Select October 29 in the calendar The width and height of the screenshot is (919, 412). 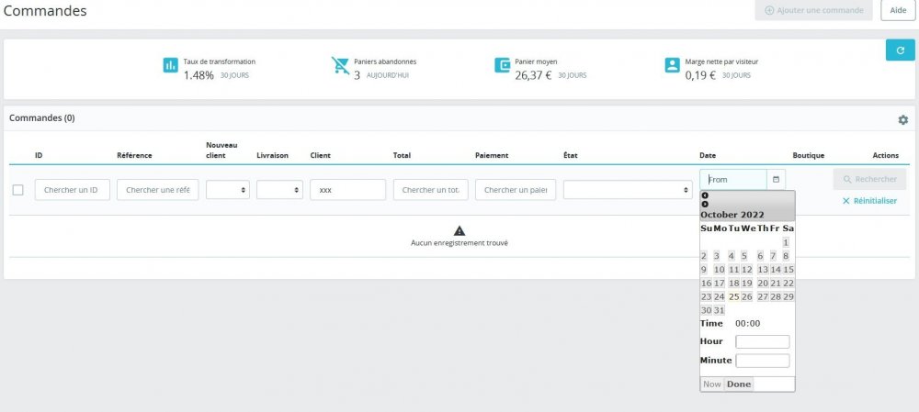[789, 296]
